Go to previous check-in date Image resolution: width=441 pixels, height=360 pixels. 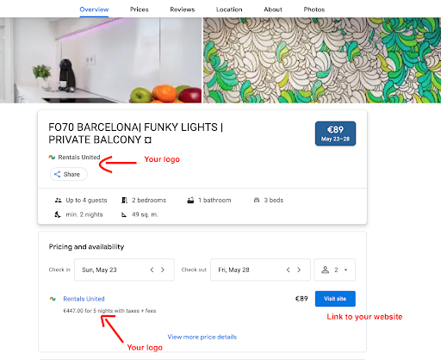[152, 270]
